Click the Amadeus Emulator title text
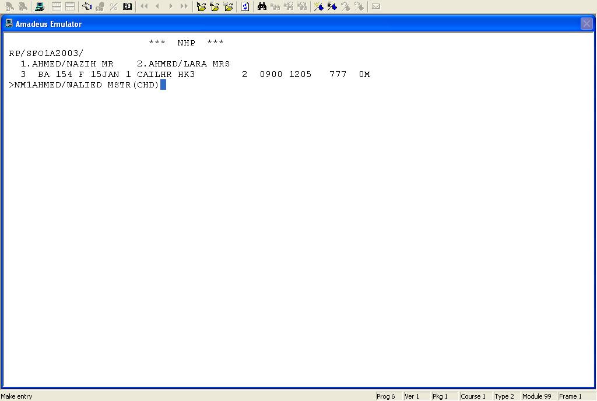 [x=49, y=24]
